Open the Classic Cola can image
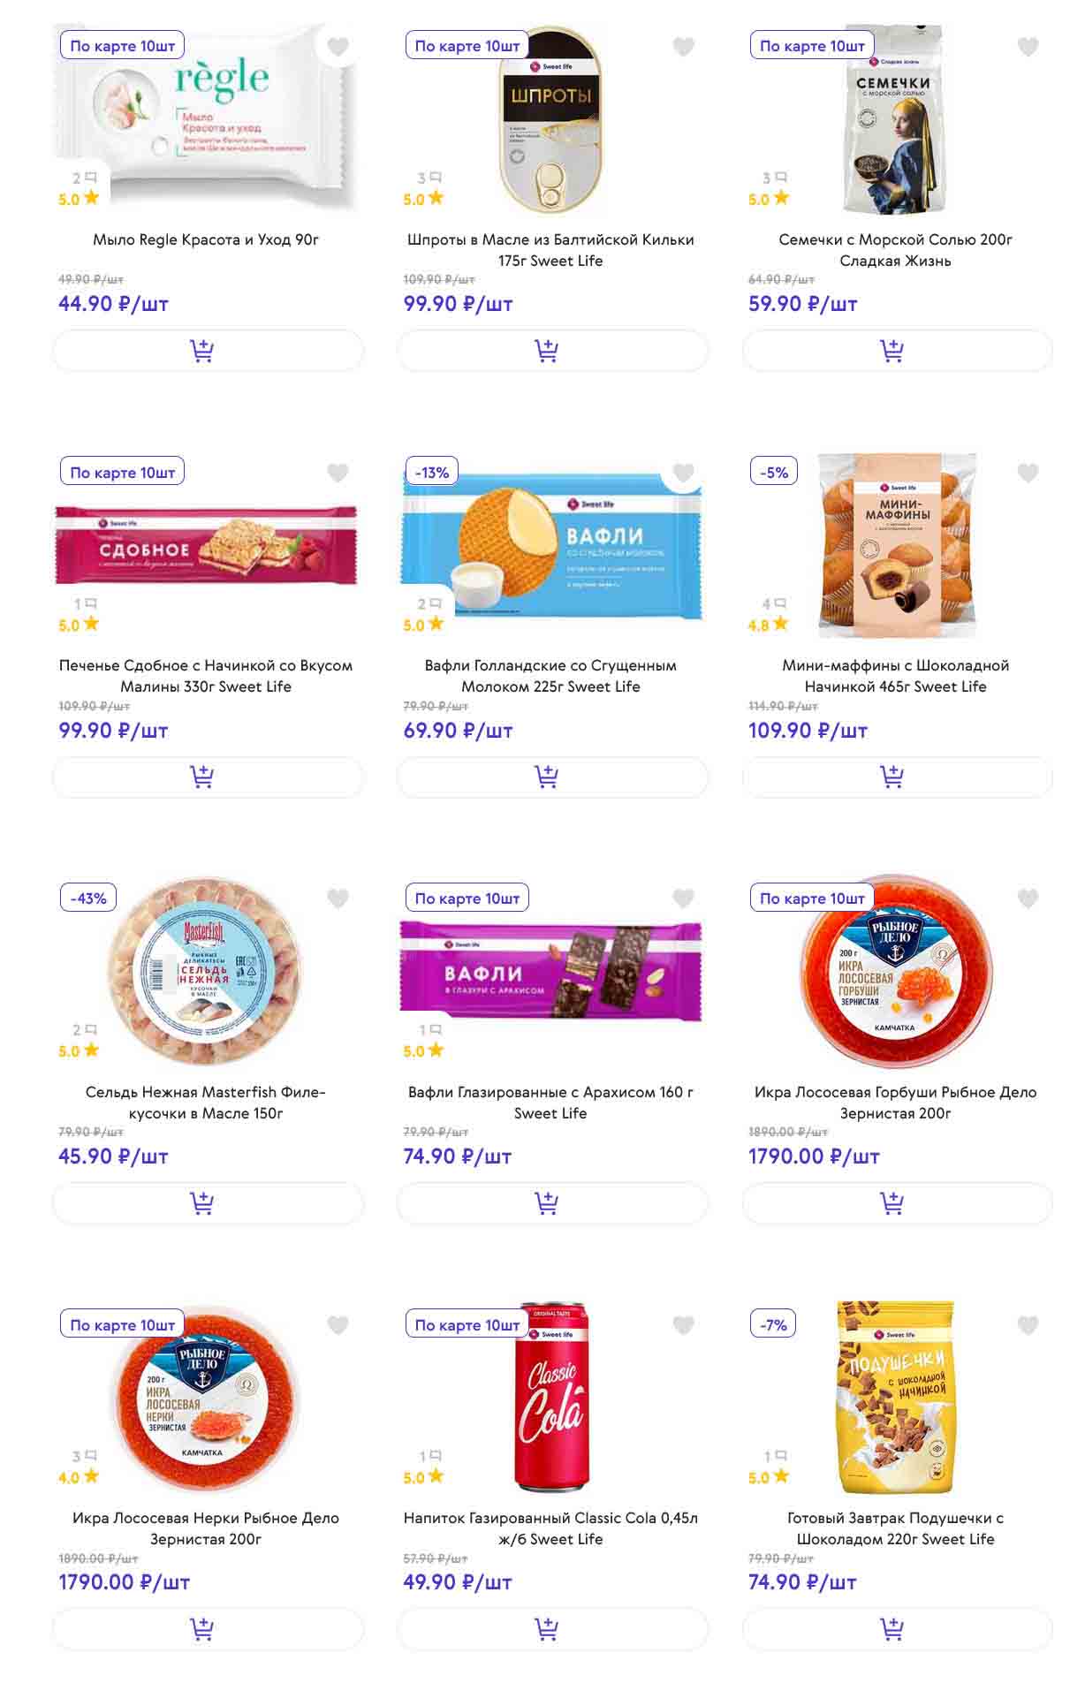The width and height of the screenshot is (1085, 1683). [x=550, y=1395]
